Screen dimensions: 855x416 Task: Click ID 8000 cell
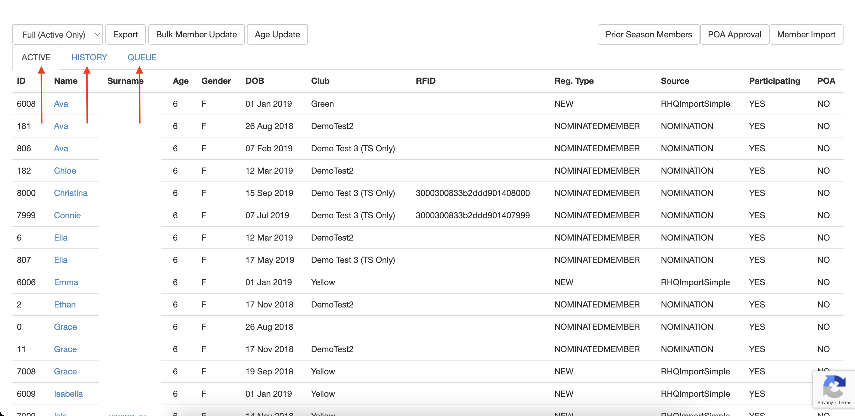(26, 193)
